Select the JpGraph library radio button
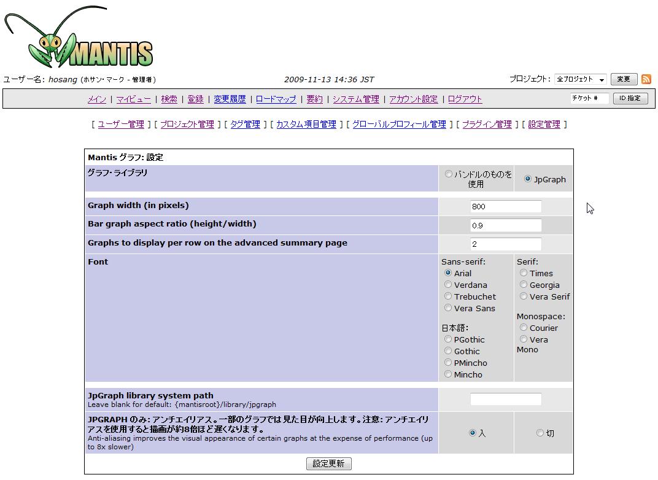Image resolution: width=658 pixels, height=480 pixels. (528, 179)
